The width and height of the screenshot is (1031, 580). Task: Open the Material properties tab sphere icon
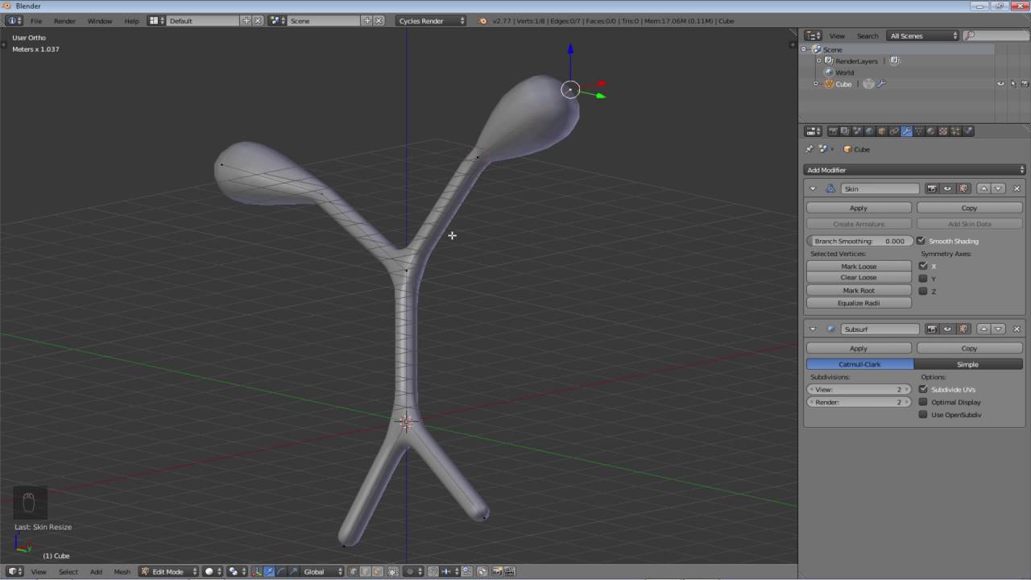tap(931, 131)
